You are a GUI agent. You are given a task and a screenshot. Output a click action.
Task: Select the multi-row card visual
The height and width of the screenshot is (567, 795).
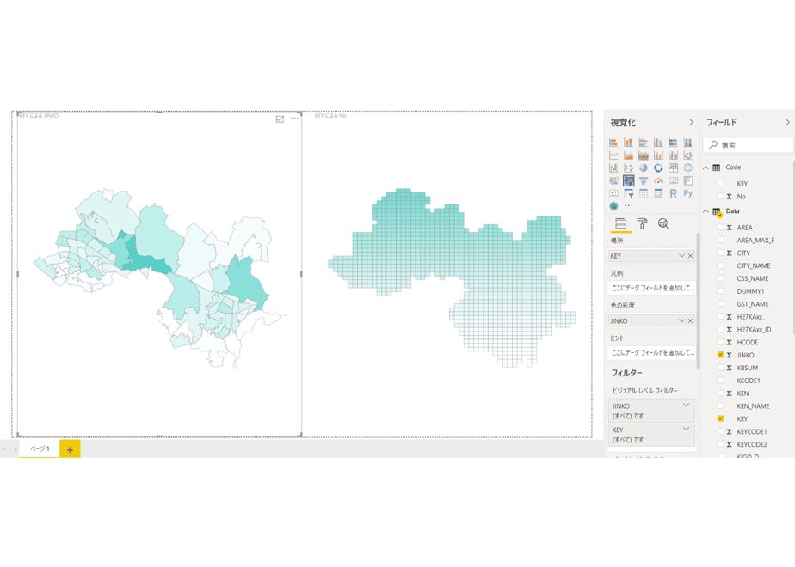[688, 180]
